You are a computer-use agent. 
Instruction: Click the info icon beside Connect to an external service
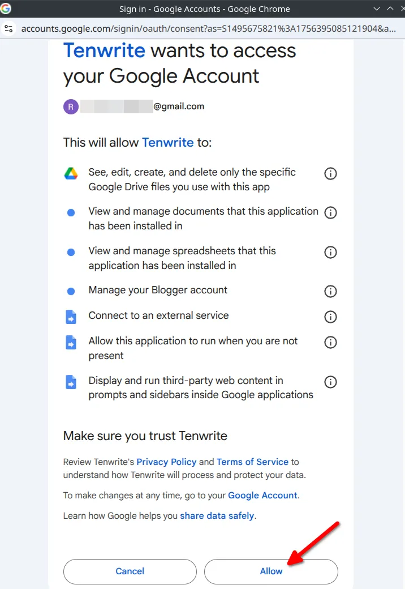pos(330,317)
